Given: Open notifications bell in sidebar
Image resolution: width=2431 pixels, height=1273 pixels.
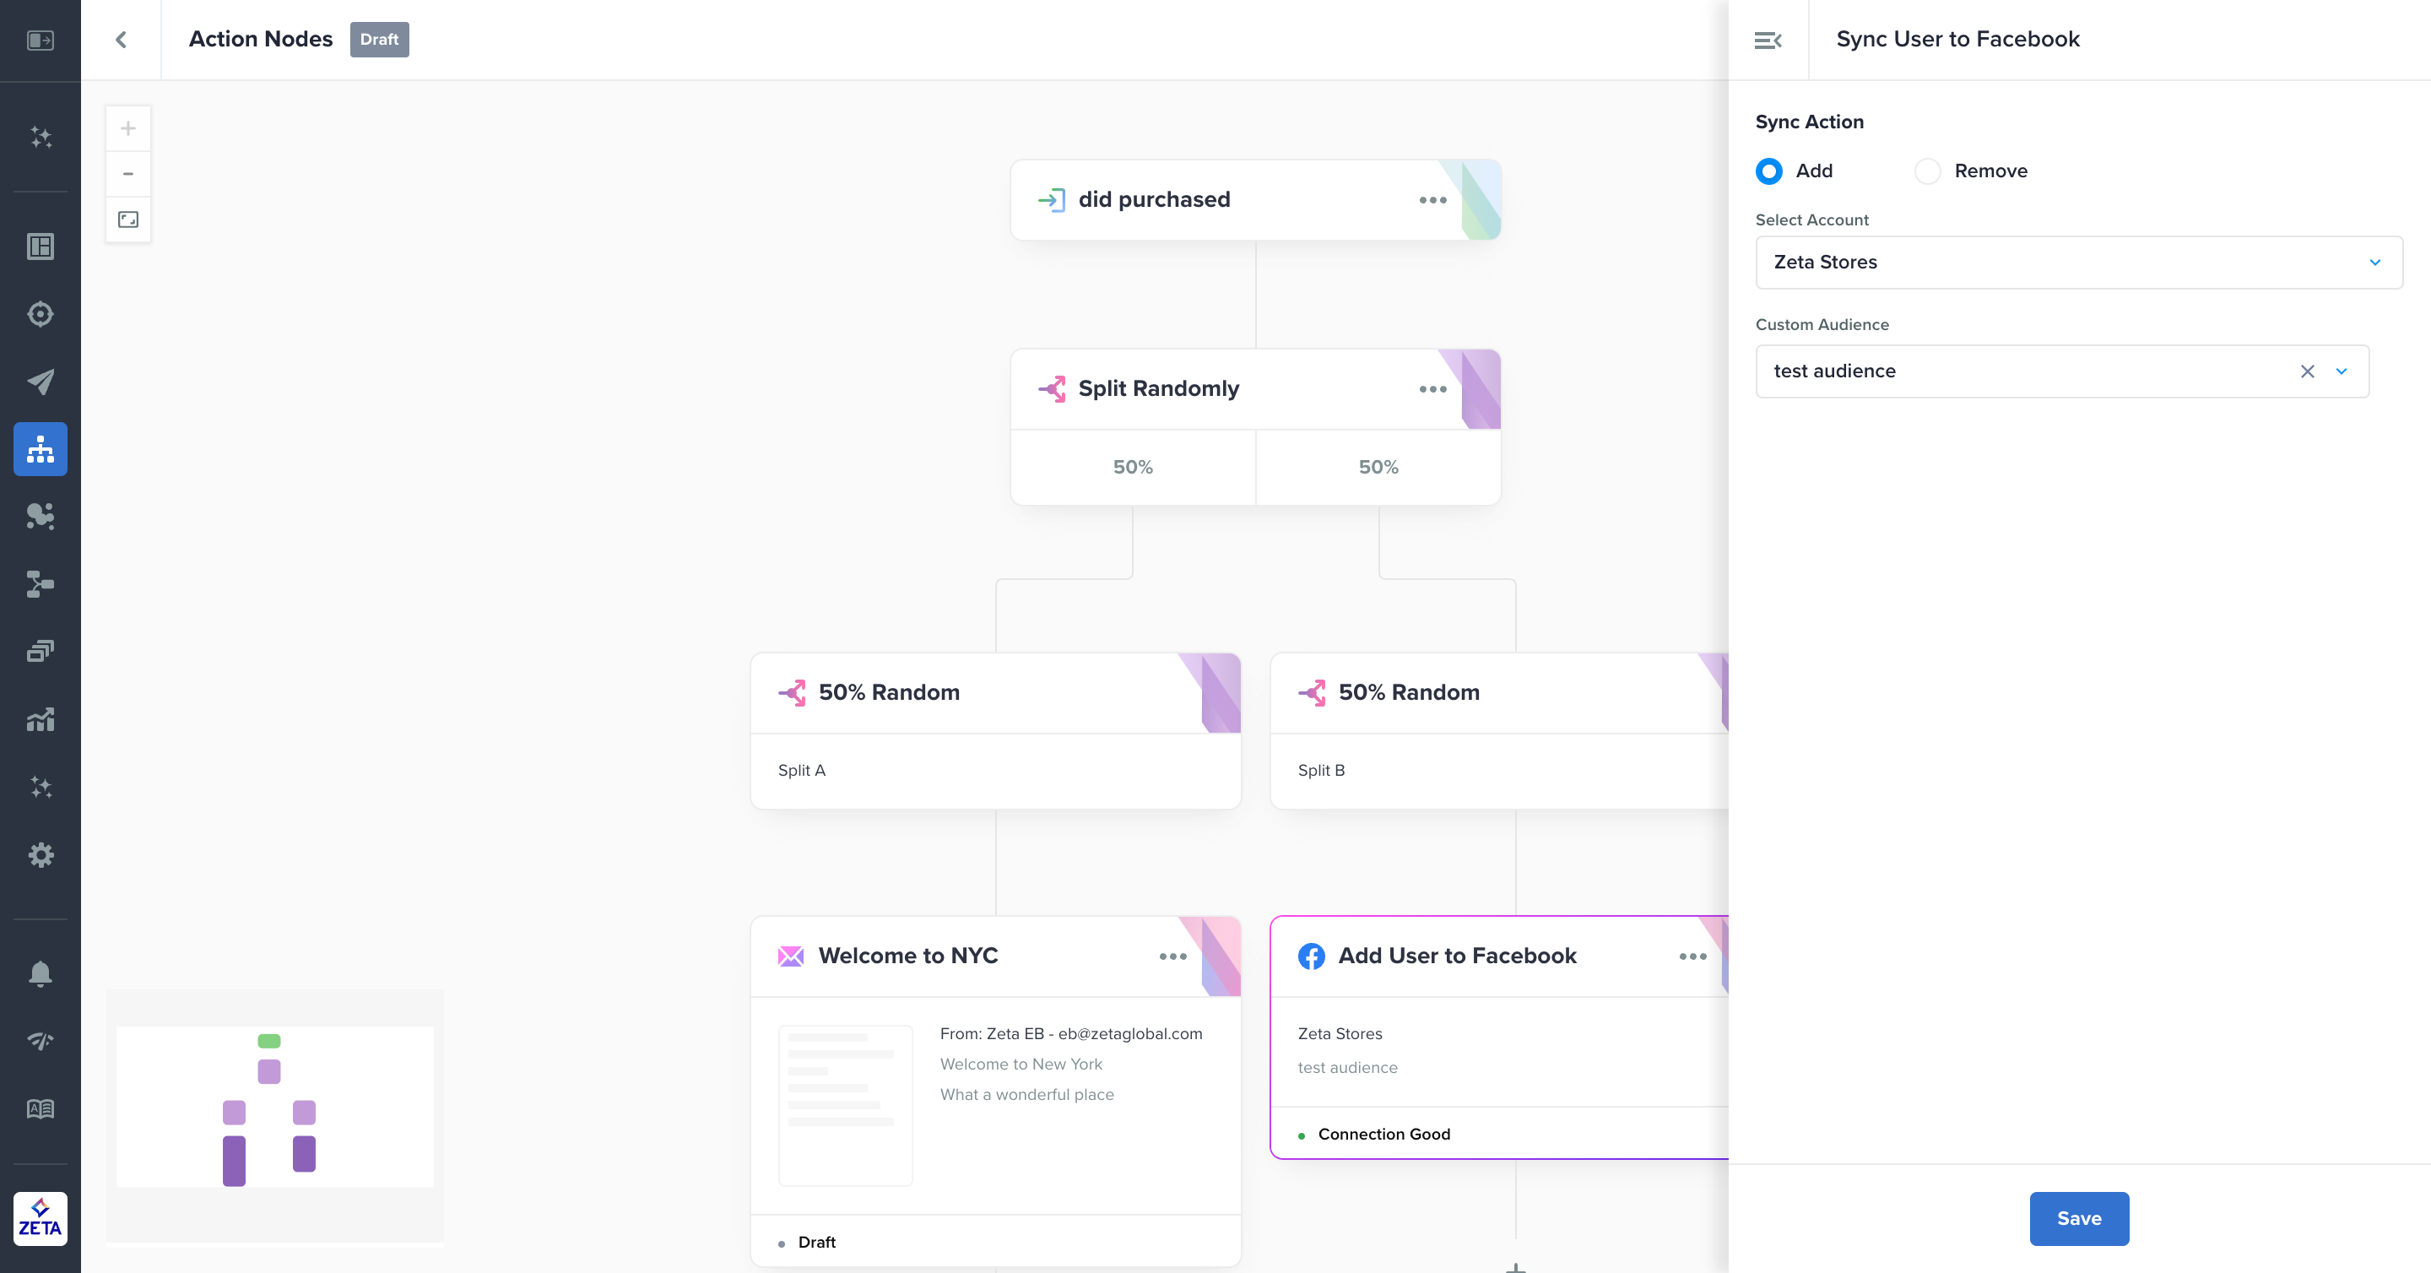Looking at the screenshot, I should (x=40, y=973).
